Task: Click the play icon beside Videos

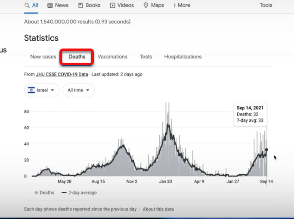Action: (x=112, y=6)
